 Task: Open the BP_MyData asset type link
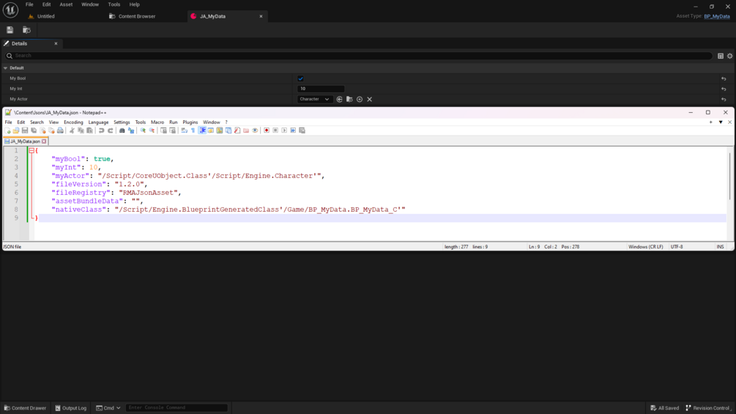point(717,16)
